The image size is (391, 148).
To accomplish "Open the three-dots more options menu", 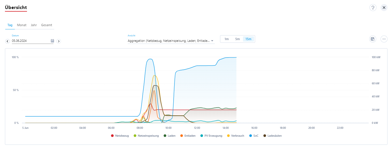I will pyautogui.click(x=384, y=39).
